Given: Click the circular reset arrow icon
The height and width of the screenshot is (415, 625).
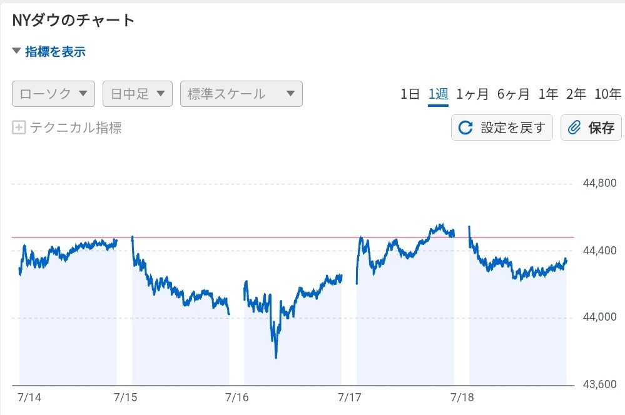Looking at the screenshot, I should point(465,128).
